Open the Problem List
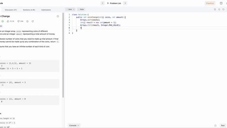 tap(114, 3)
